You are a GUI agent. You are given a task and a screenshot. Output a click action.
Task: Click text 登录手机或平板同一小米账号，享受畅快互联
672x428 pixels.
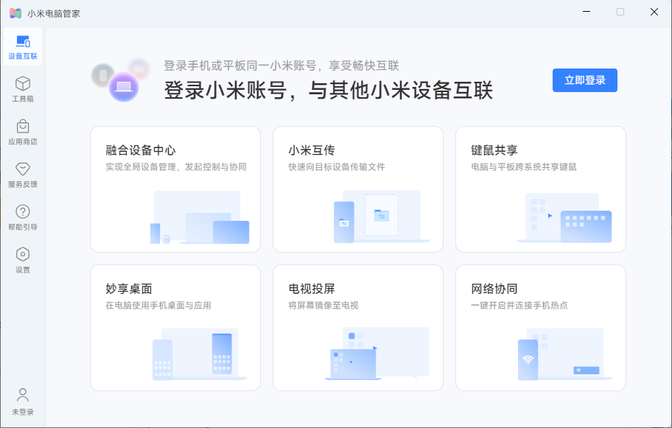pos(281,66)
